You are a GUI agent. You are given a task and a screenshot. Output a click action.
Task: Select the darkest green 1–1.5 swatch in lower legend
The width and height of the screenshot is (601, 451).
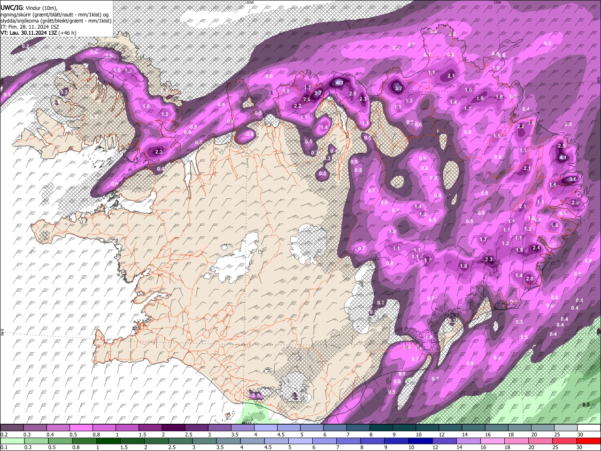point(108,441)
